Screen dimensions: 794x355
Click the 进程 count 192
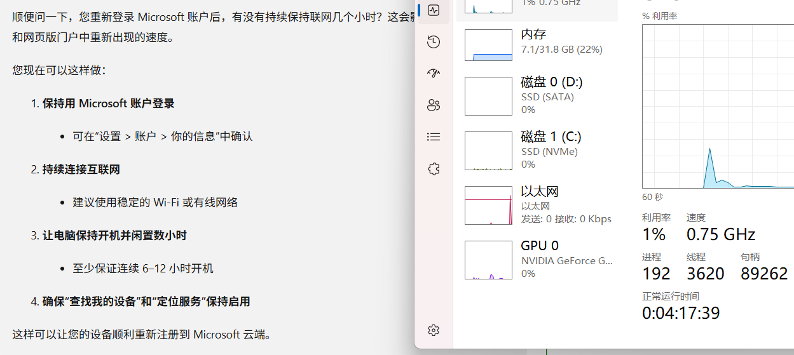point(656,274)
